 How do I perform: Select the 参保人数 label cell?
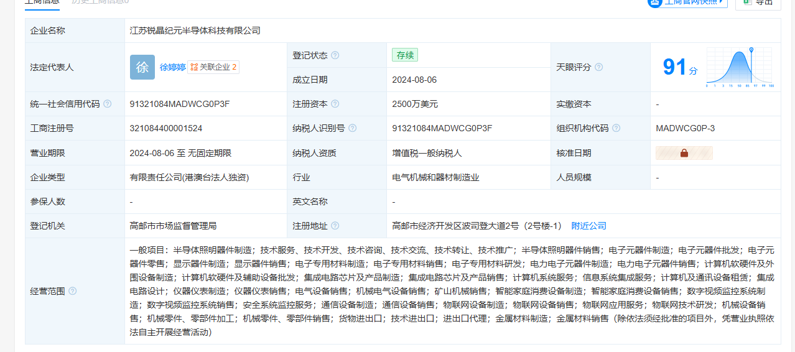click(x=75, y=201)
